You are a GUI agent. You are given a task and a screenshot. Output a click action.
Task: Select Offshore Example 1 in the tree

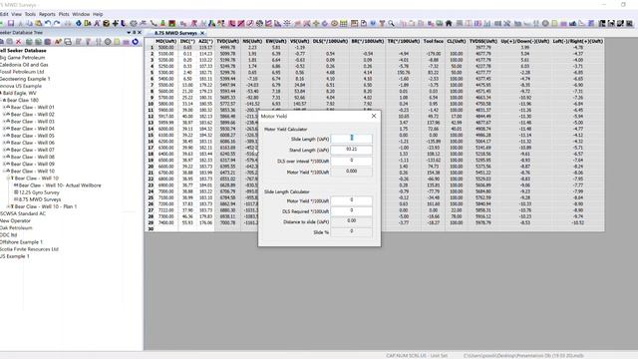coord(21,242)
